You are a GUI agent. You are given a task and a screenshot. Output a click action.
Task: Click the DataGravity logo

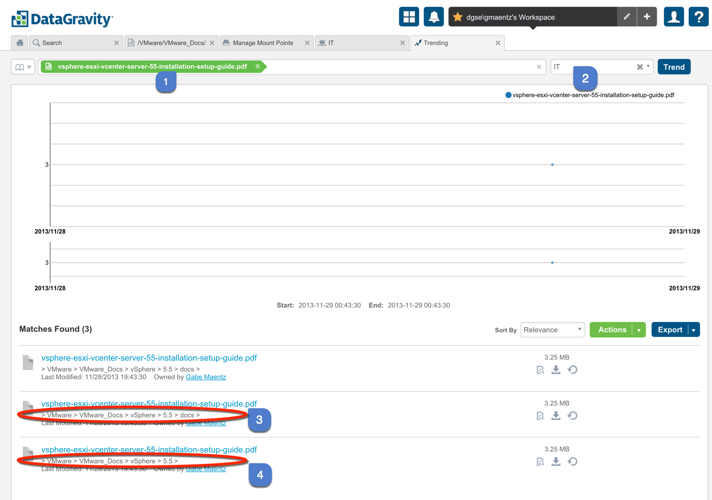tap(62, 19)
